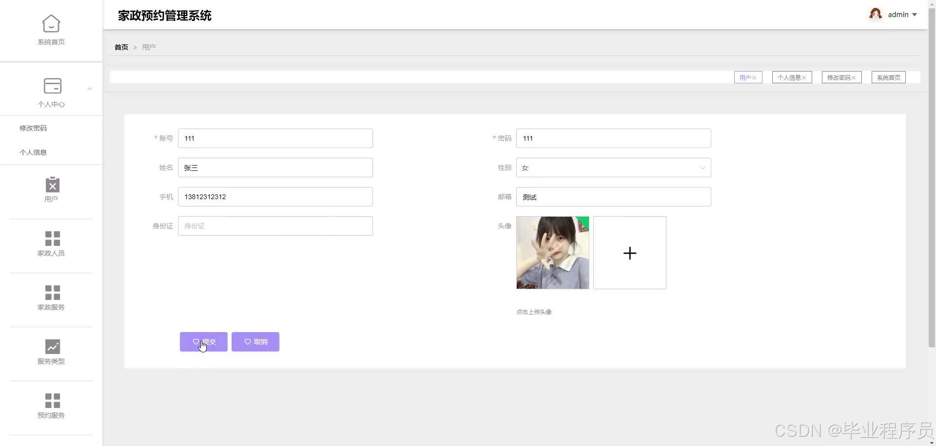This screenshot has height=446, width=936.
Task: Click the empty 身份证 input field
Action: (x=275, y=226)
